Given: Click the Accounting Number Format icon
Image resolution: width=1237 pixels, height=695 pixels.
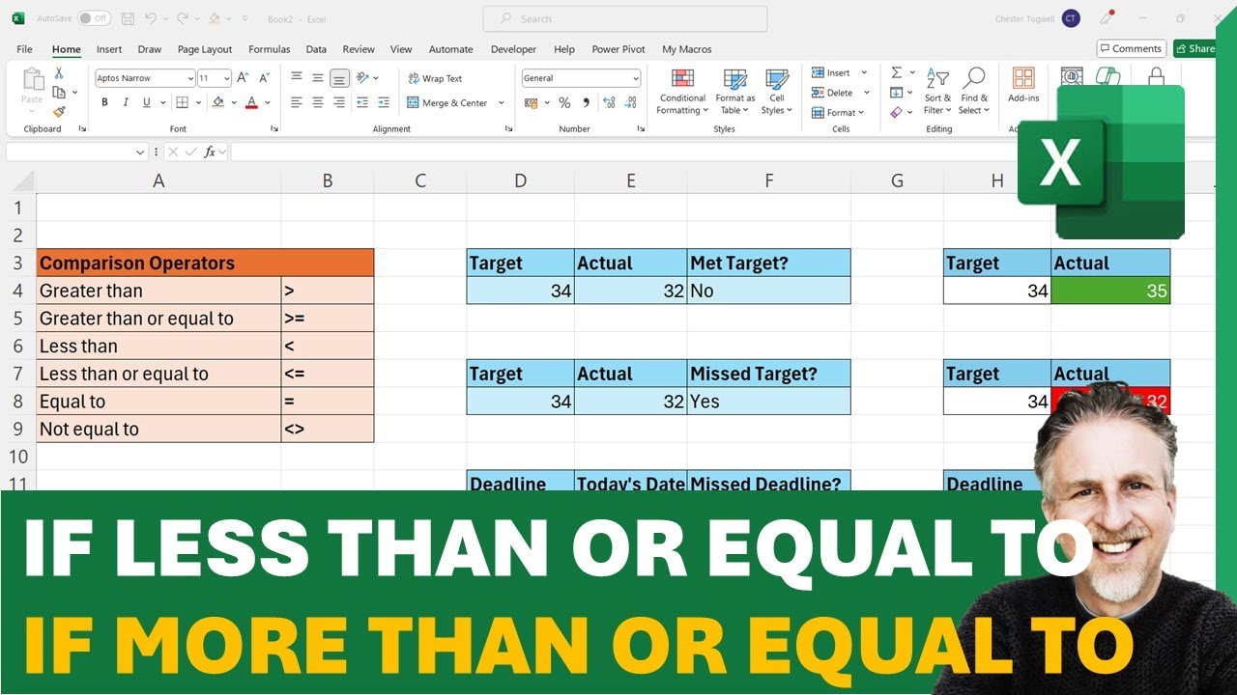Looking at the screenshot, I should click(x=531, y=102).
